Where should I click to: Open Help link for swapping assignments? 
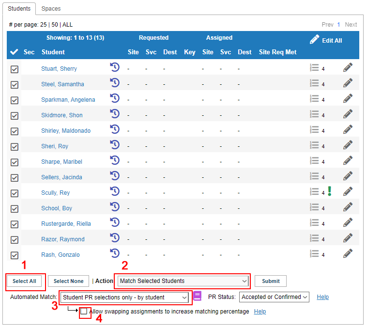[x=260, y=312]
